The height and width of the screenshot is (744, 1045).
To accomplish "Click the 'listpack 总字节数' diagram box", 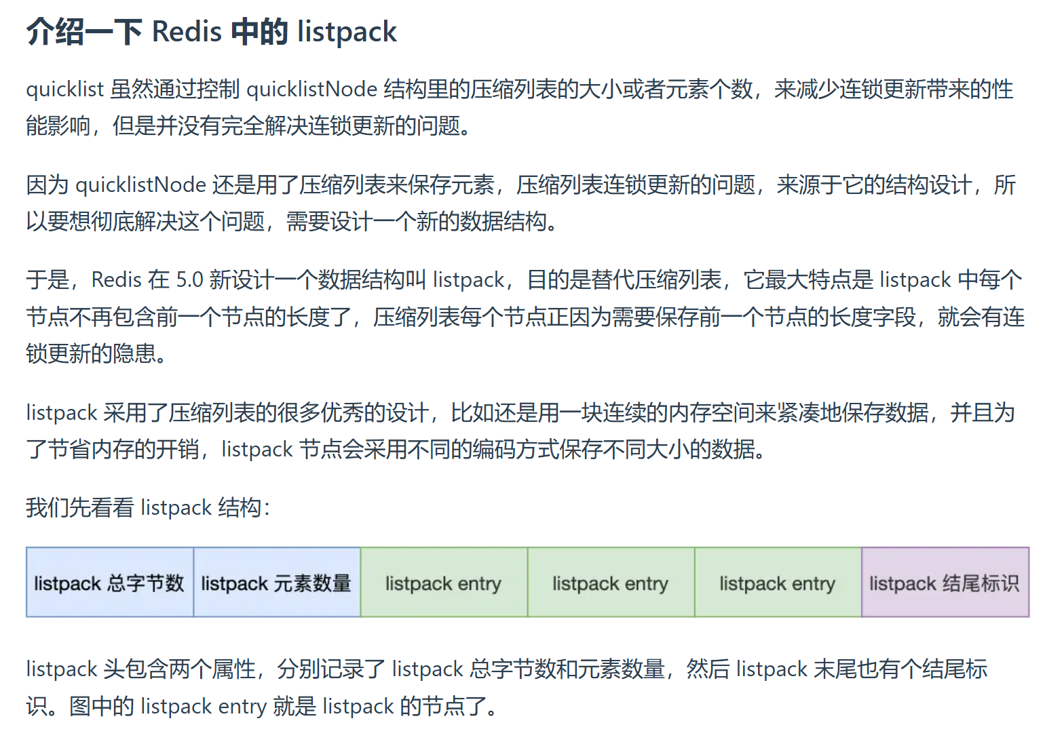I will (110, 583).
